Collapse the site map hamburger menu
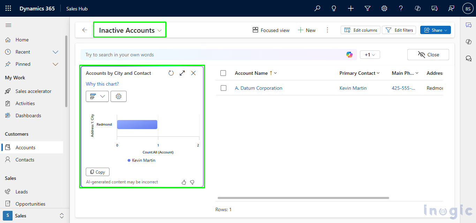 click(x=8, y=25)
